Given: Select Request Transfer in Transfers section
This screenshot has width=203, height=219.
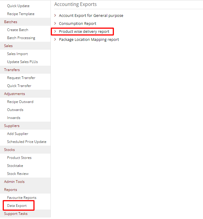Looking at the screenshot, I should tap(21, 78).
